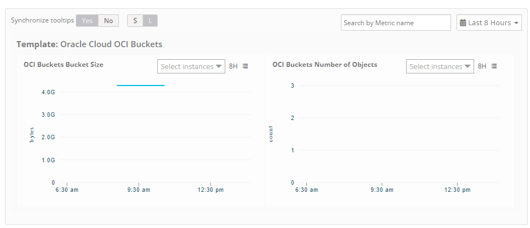Viewport: 530px width, 228px height.
Task: Click 8H label on Bucket Size chart
Action: 233,66
